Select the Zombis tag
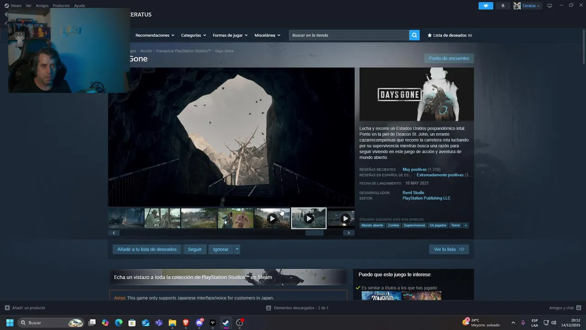The height and width of the screenshot is (330, 586). click(394, 225)
